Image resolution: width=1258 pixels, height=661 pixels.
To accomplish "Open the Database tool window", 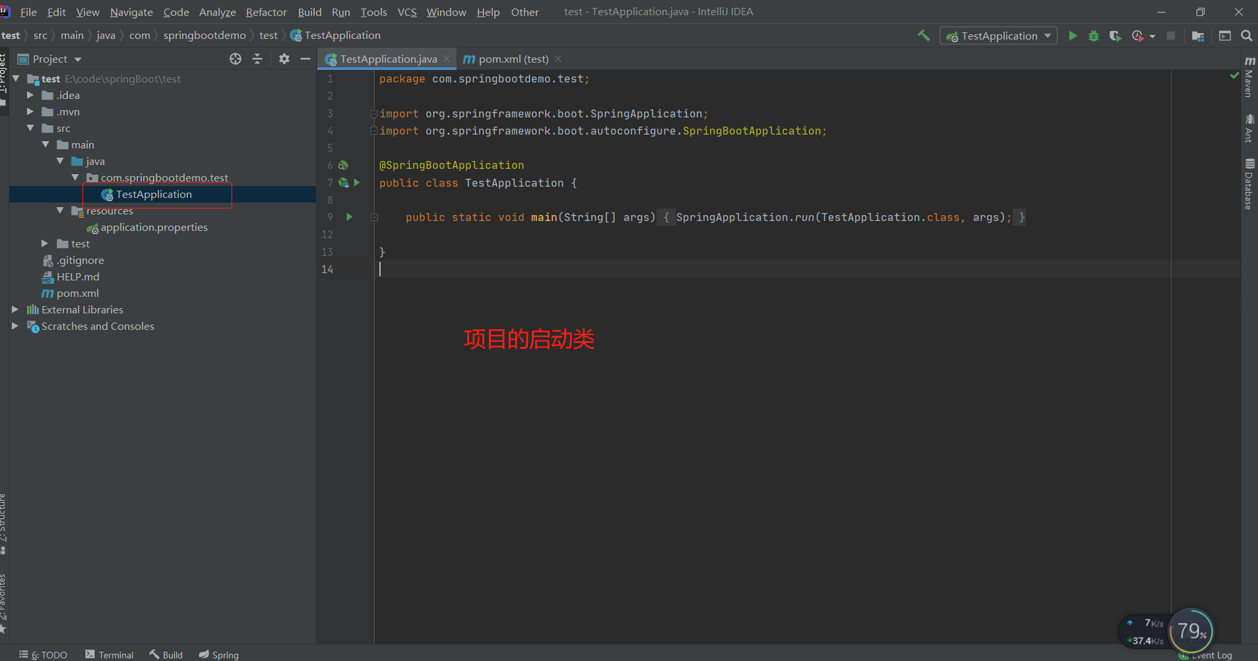I will click(x=1249, y=184).
